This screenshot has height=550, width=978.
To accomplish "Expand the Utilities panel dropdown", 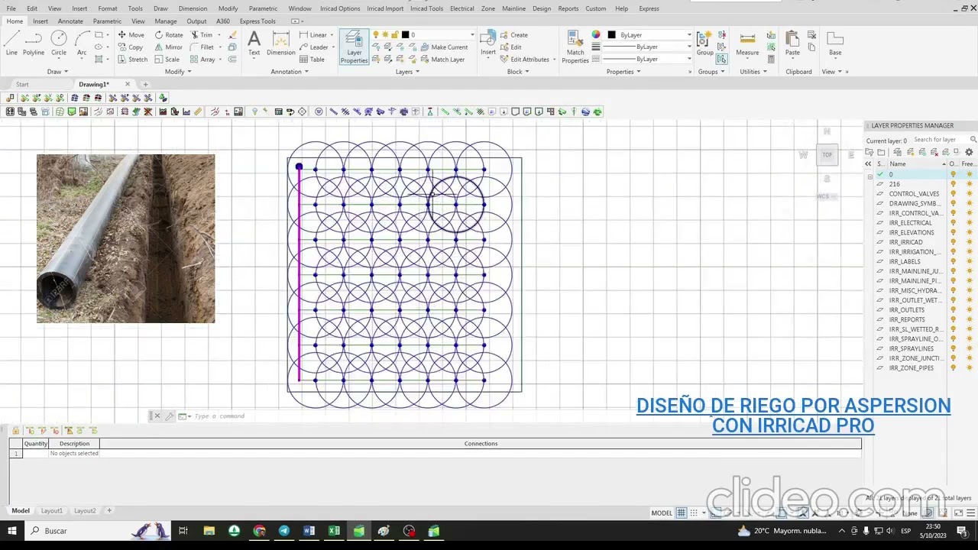I will [753, 72].
